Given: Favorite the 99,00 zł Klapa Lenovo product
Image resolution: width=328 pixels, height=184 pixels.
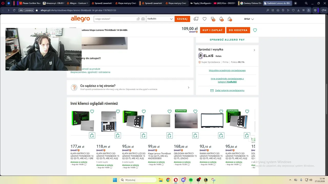Looking at the screenshot, I should tap(169, 111).
